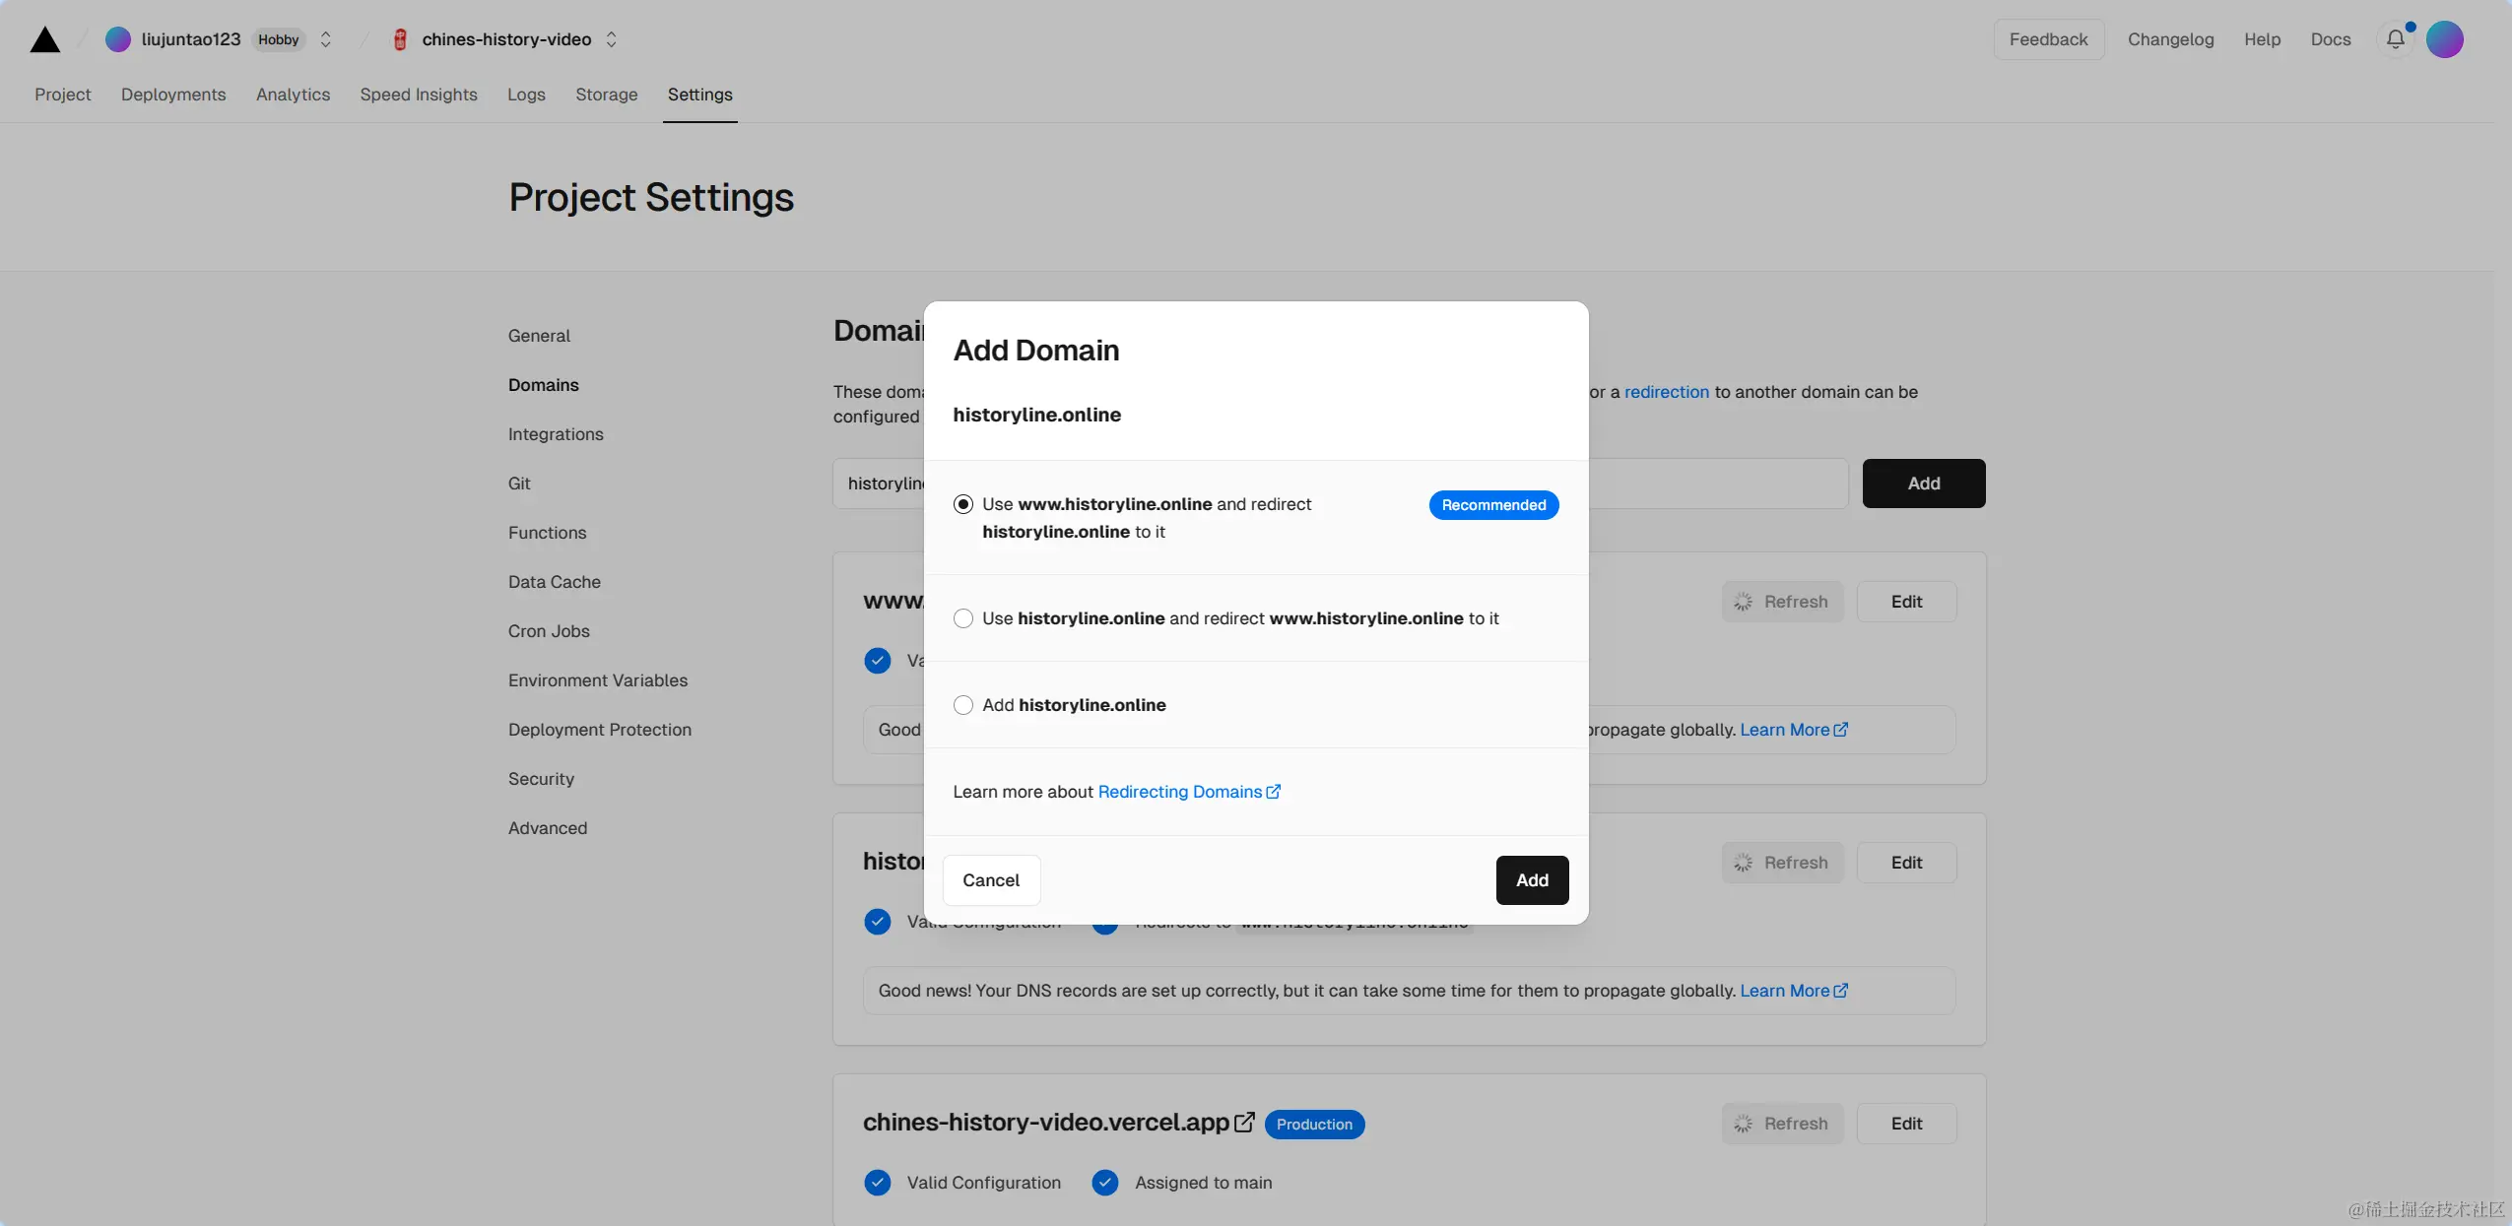Click the liujuntao123 team avatar icon

[118, 39]
